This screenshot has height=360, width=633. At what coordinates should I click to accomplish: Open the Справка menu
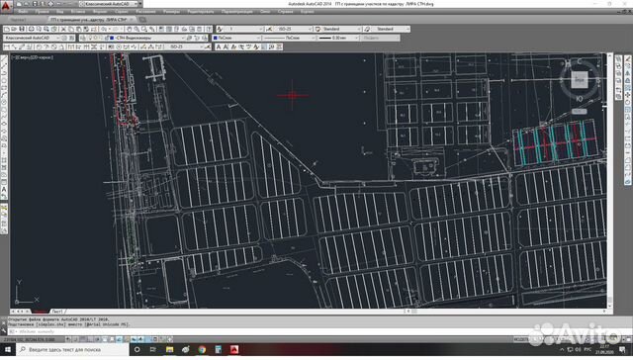pos(286,12)
